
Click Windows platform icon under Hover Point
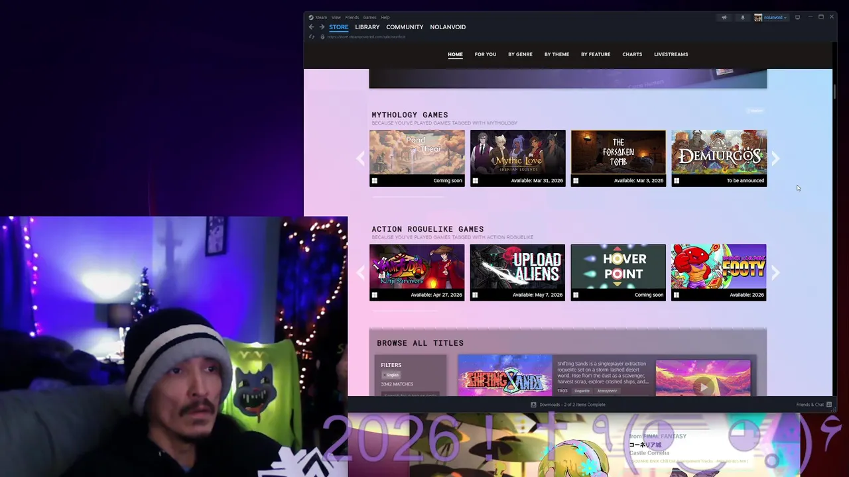576,295
